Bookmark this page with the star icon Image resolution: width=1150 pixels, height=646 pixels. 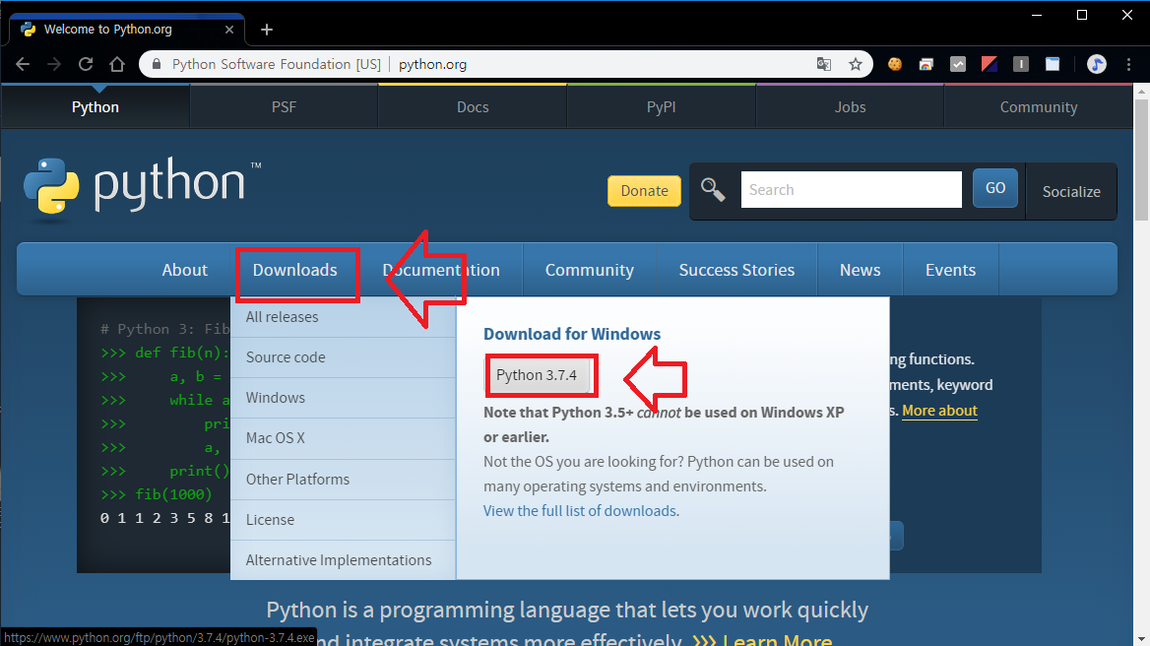[856, 65]
